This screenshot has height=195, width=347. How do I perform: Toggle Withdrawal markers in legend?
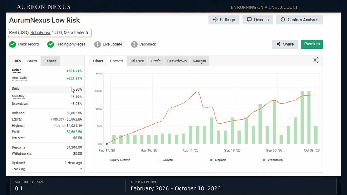[x=273, y=160]
